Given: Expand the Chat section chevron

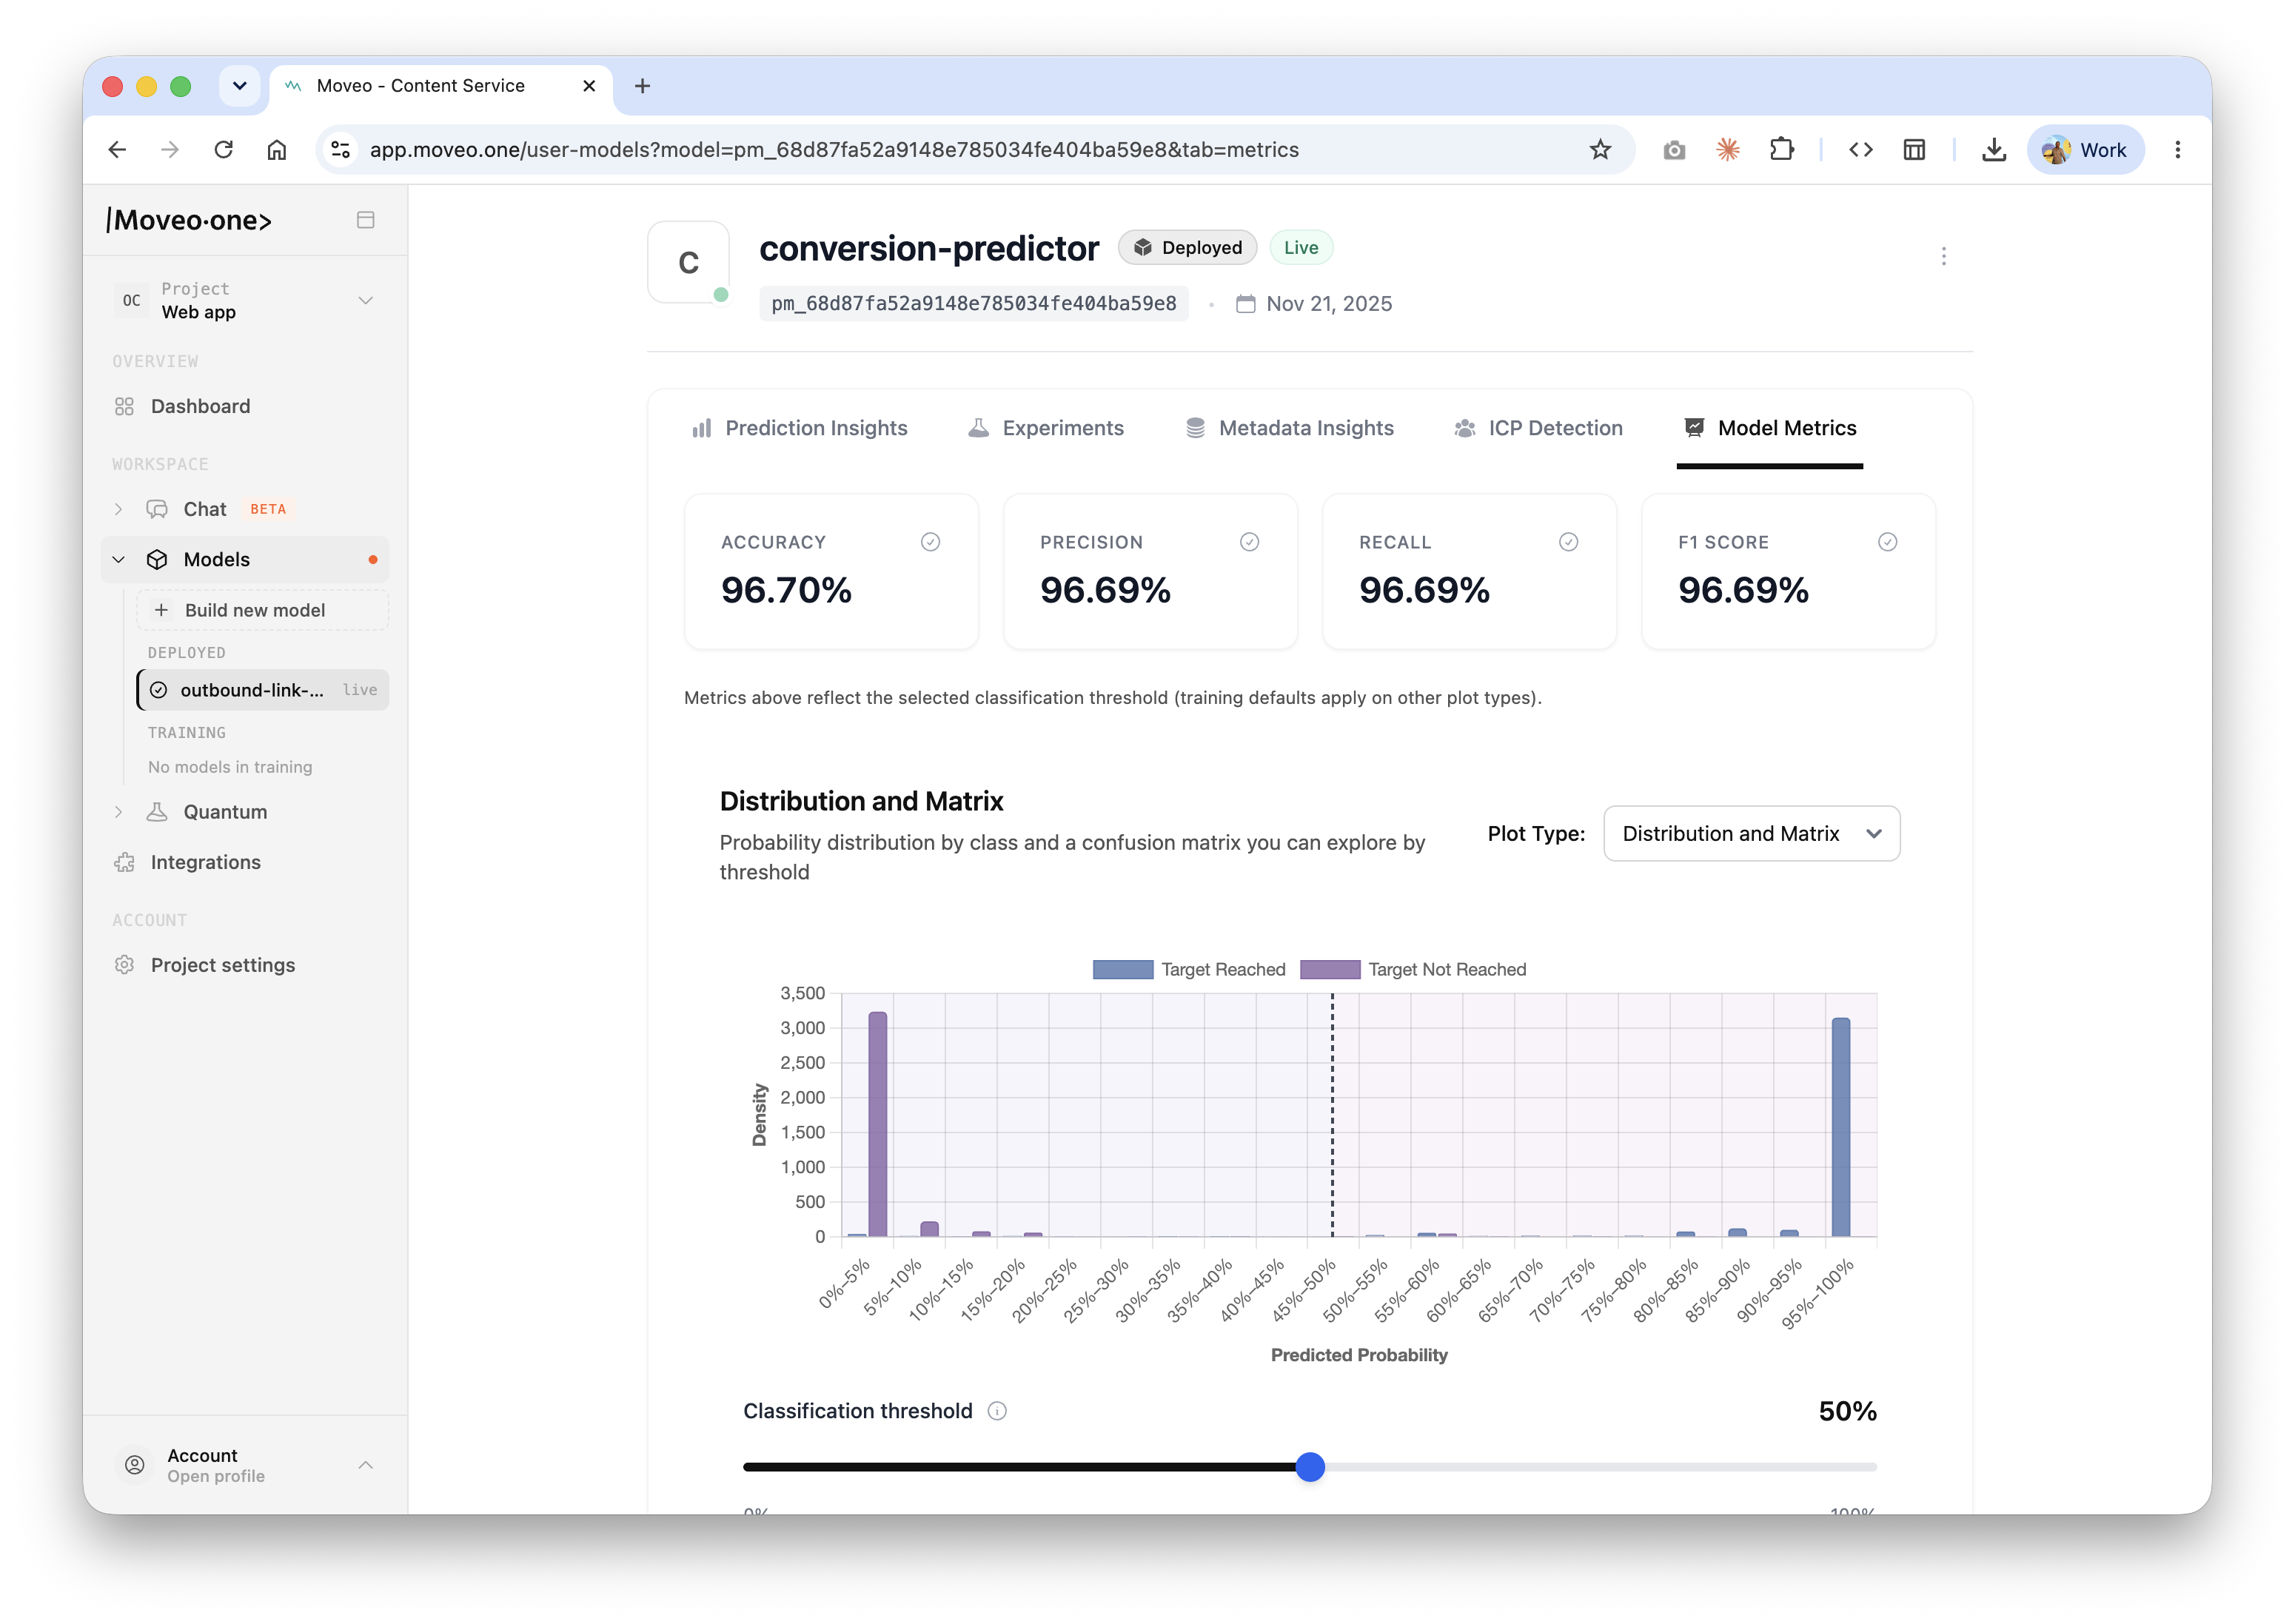Looking at the screenshot, I should 119,509.
